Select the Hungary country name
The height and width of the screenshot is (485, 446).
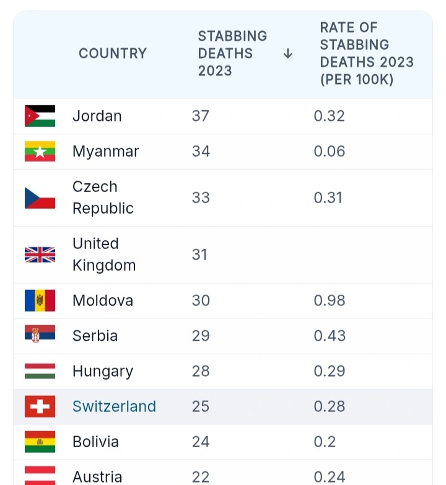[103, 371]
